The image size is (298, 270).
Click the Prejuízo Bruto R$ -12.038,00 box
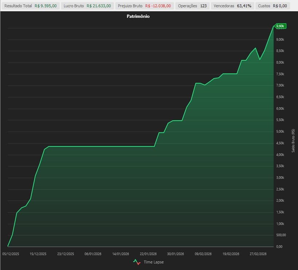pos(144,6)
